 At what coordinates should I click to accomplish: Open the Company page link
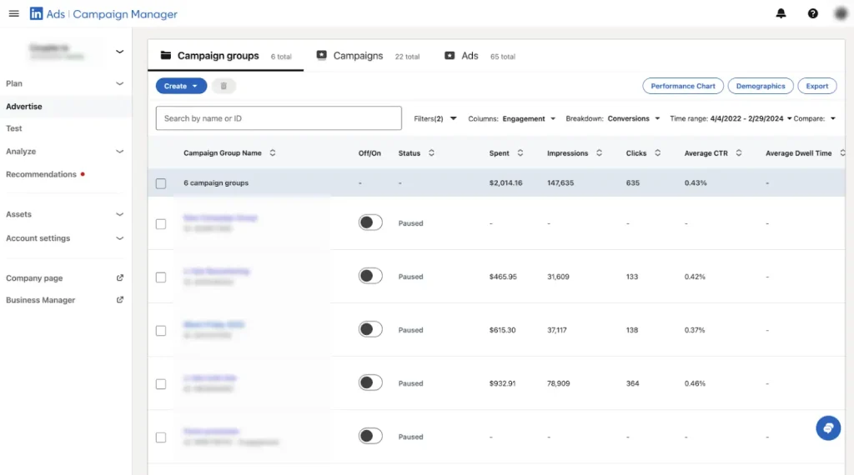(x=34, y=278)
